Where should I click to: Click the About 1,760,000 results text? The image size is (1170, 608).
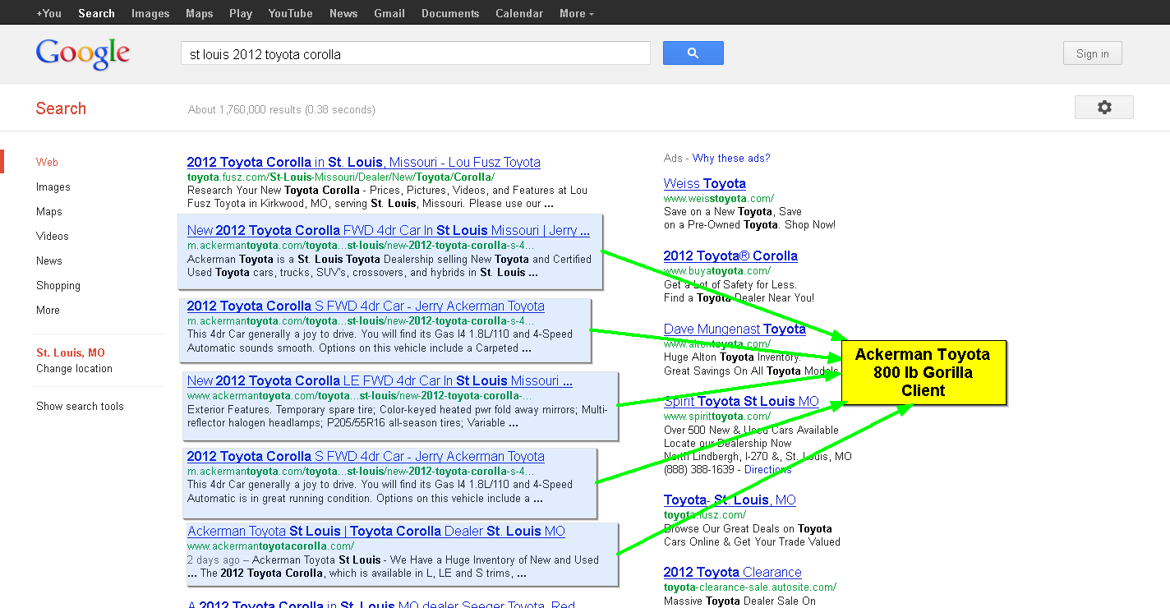pos(281,109)
